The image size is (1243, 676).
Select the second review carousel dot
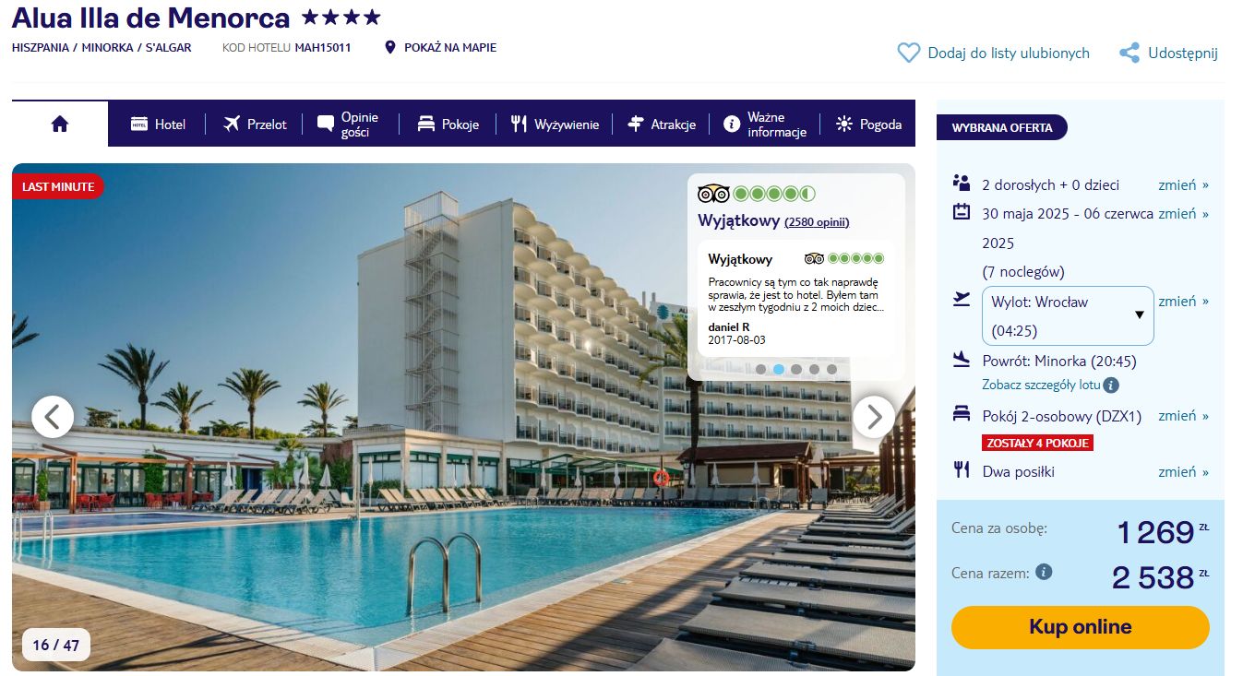pos(779,369)
